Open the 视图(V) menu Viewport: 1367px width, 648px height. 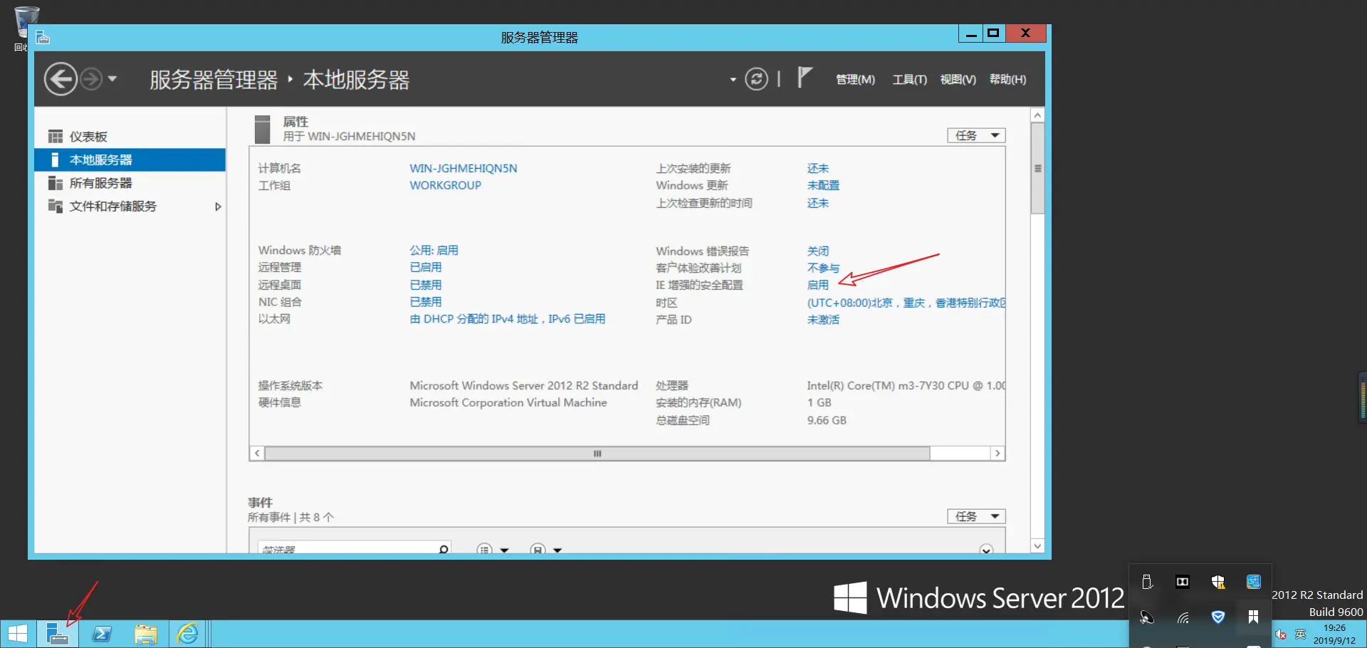[x=958, y=80]
